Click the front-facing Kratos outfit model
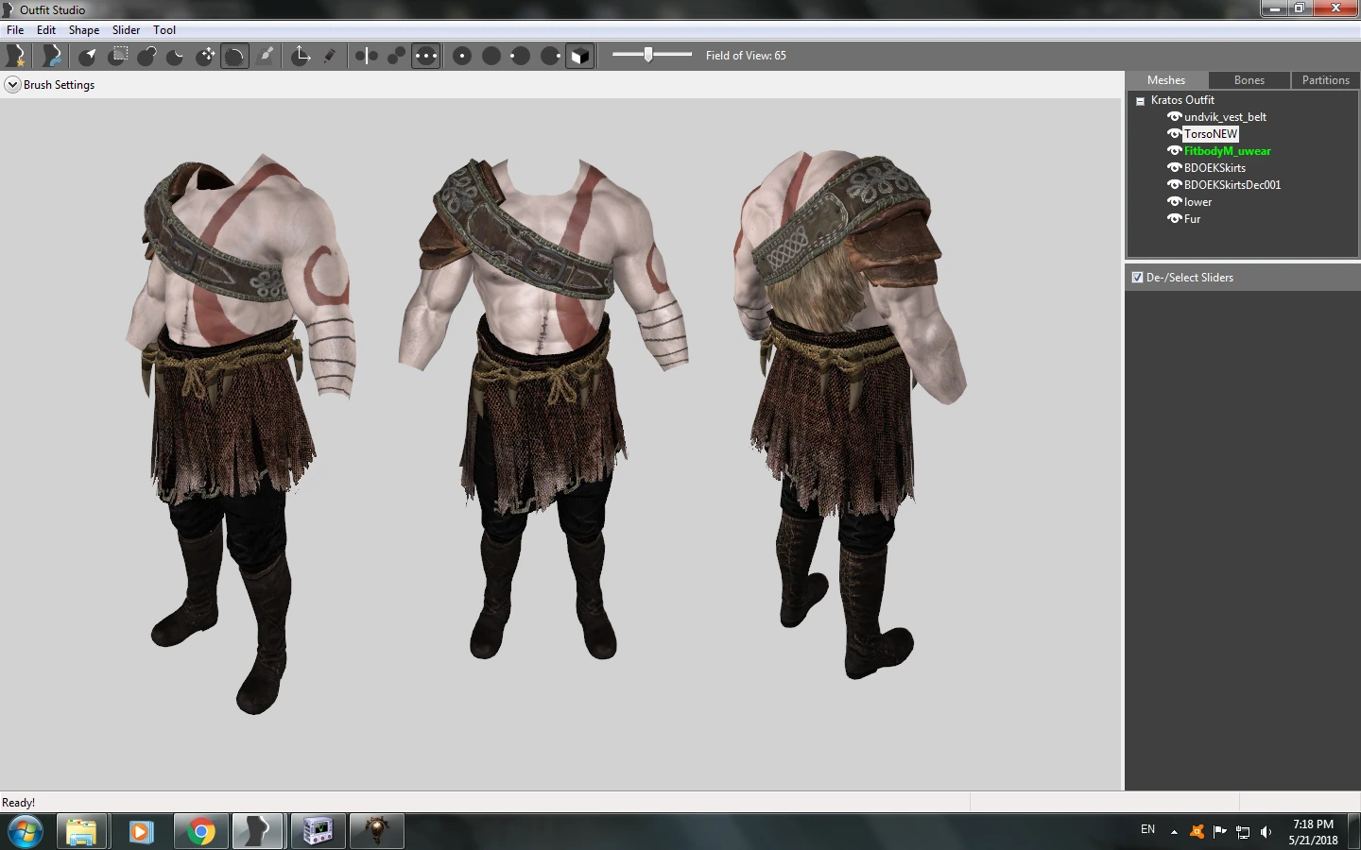Viewport: 1361px width, 850px height. (543, 406)
